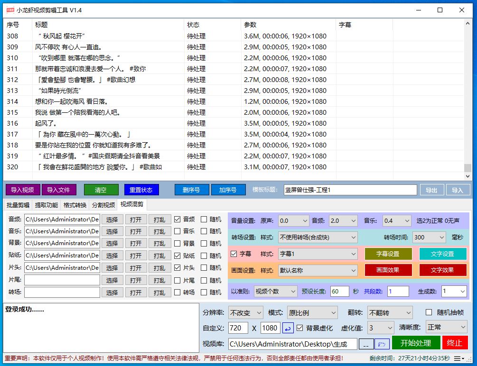Click the 模板标题 text field
This screenshot has width=477, height=366.
[x=350, y=190]
